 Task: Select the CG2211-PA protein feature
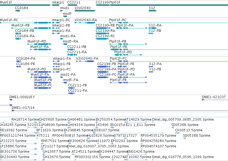tap(71, 93)
